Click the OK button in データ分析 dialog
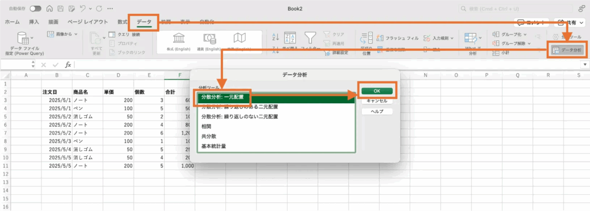The height and width of the screenshot is (211, 590). pyautogui.click(x=377, y=91)
